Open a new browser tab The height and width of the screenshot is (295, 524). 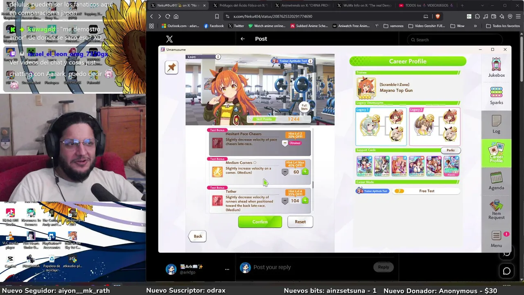[462, 5]
